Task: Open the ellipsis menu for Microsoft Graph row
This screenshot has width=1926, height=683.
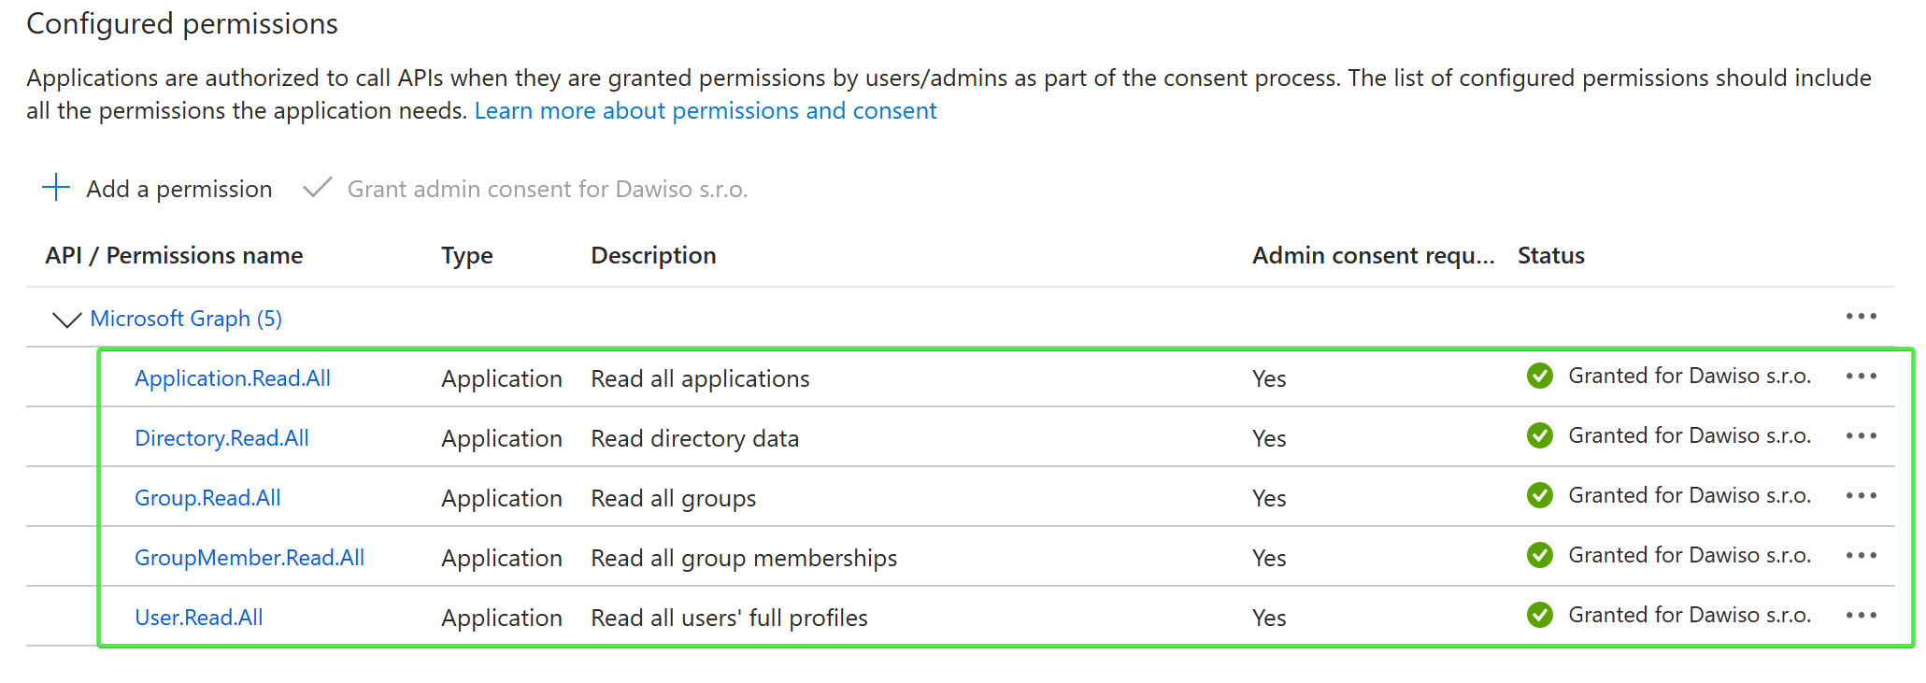Action: click(1861, 317)
